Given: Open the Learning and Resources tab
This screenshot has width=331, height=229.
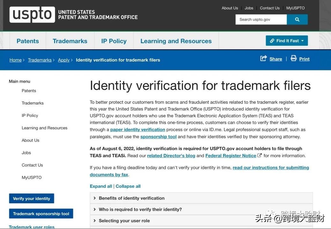Looking at the screenshot, I should (x=176, y=41).
